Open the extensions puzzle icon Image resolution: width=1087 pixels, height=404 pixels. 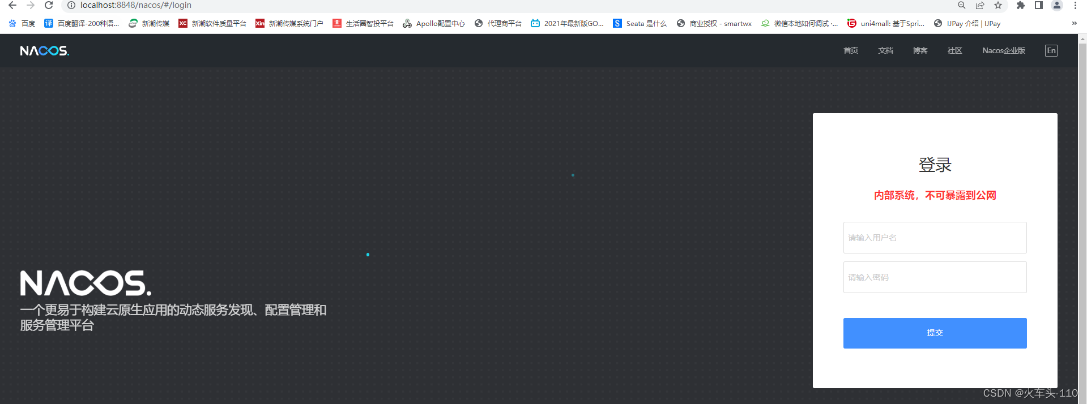[x=1021, y=5]
